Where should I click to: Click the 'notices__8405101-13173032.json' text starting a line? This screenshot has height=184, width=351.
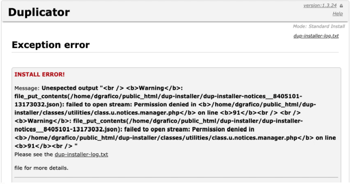click(66, 130)
